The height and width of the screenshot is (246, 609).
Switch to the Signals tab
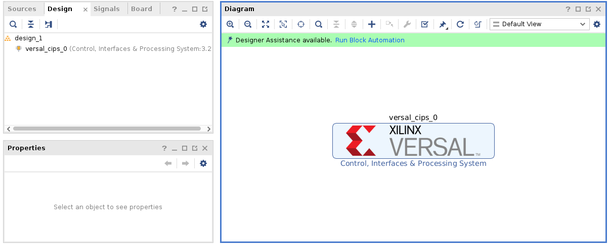click(107, 9)
